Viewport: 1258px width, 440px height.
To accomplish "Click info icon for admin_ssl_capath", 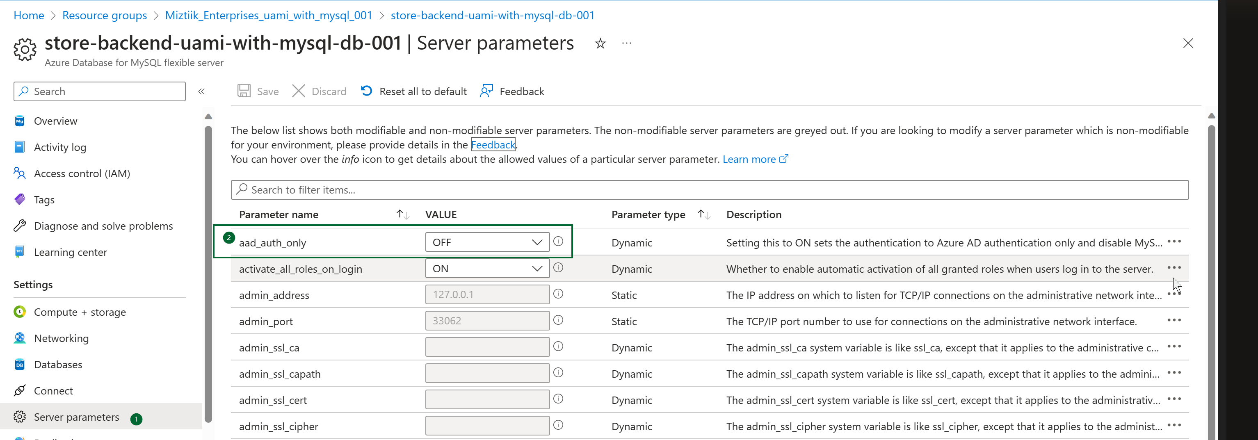I will (558, 373).
